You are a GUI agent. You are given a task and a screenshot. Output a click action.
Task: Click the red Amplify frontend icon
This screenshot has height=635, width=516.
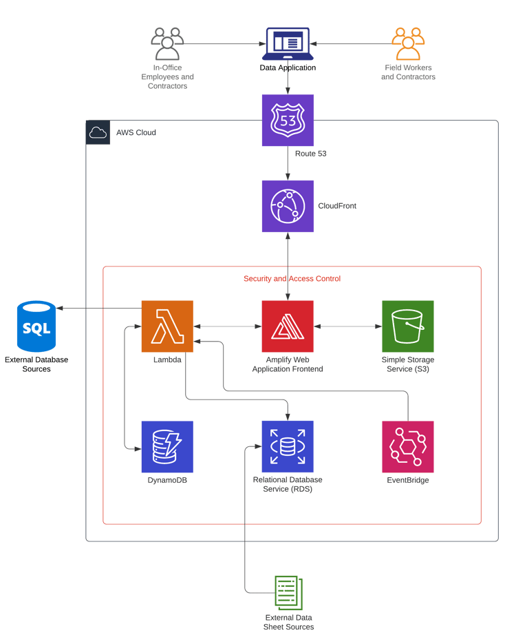pyautogui.click(x=288, y=326)
